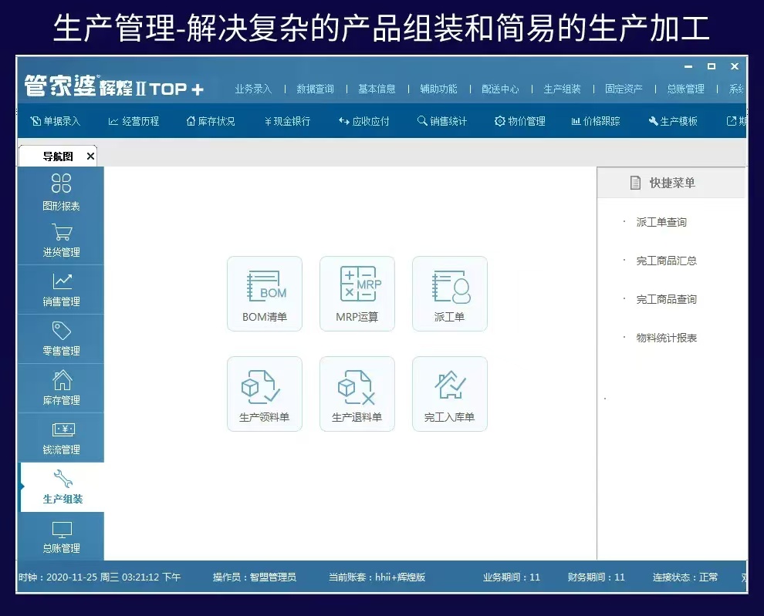Click 财务期间:11 status entry

[x=596, y=577]
